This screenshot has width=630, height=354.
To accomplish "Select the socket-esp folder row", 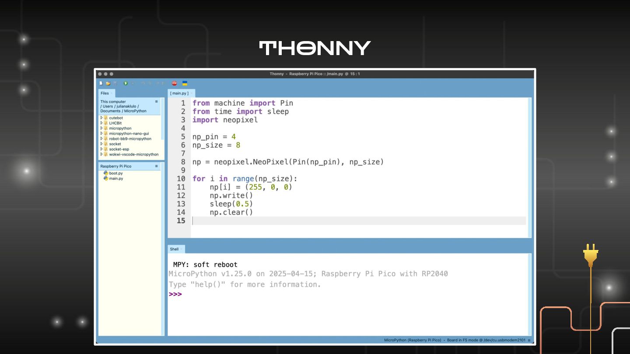I will [130, 149].
